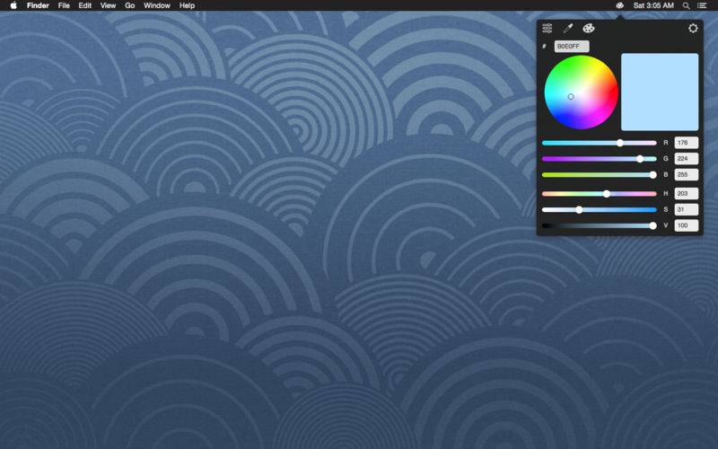Open the color palette icon tab
This screenshot has height=449, width=718.
pos(589,29)
